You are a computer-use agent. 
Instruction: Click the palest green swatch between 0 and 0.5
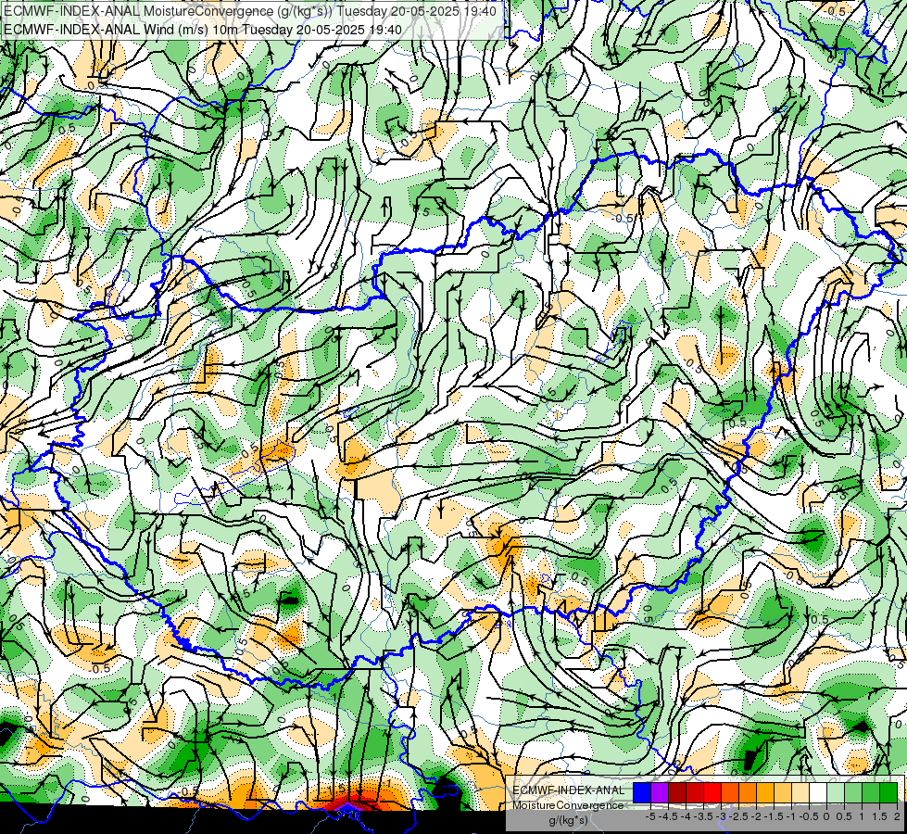point(836,792)
